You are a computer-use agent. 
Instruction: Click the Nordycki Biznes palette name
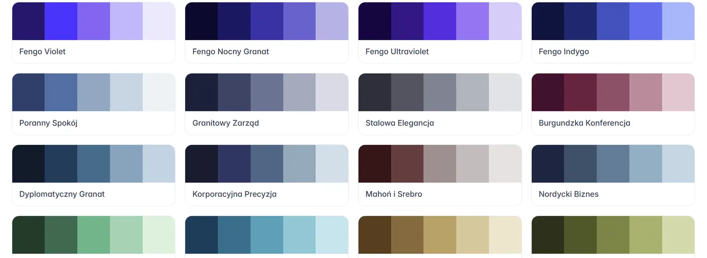(568, 194)
